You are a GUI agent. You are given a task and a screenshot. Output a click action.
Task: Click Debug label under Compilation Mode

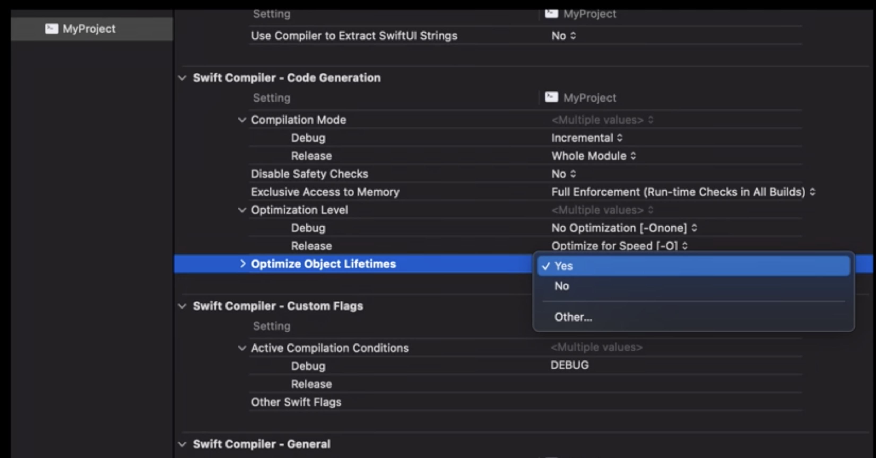coord(308,138)
